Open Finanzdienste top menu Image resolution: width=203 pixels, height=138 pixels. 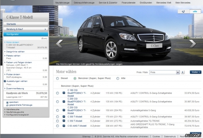(x=128, y=3)
